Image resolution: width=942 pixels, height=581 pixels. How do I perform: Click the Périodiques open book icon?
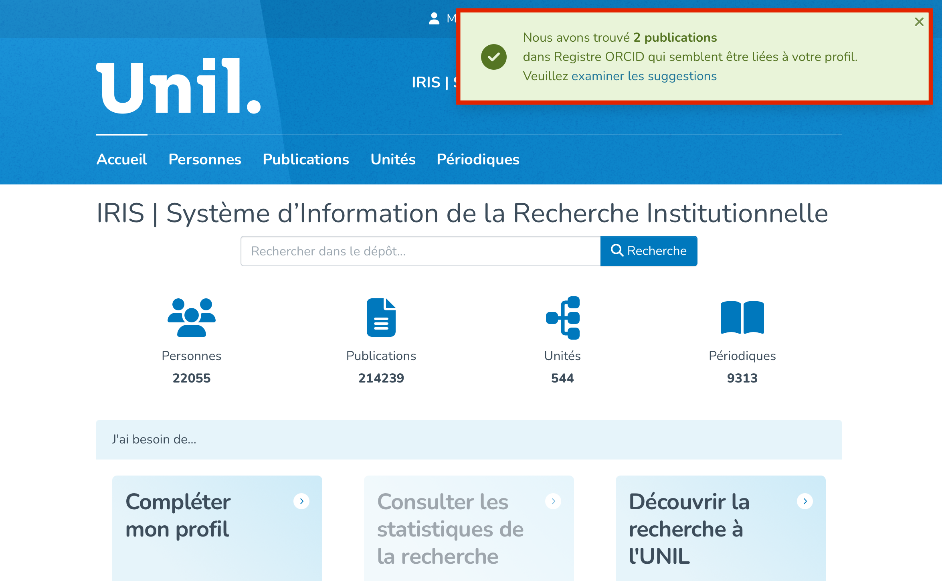742,317
